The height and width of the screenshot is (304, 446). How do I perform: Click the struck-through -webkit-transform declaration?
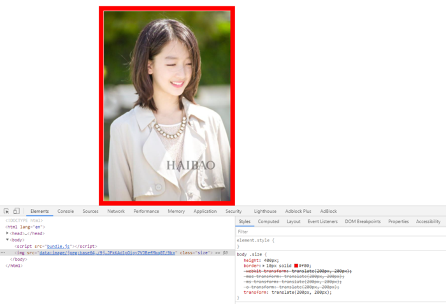pos(298,271)
